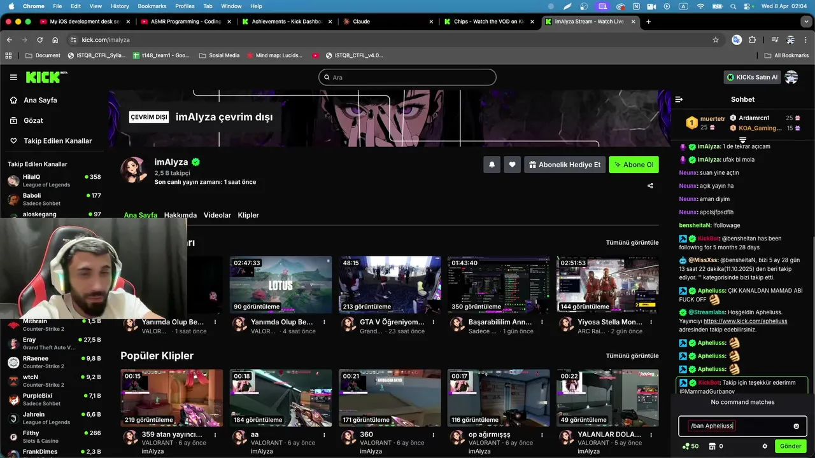
Task: Click the Wi-Fi status icon in menu bar
Action: [x=700, y=6]
